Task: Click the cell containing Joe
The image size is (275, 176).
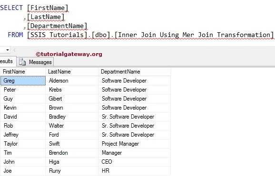Action: tap(23, 171)
